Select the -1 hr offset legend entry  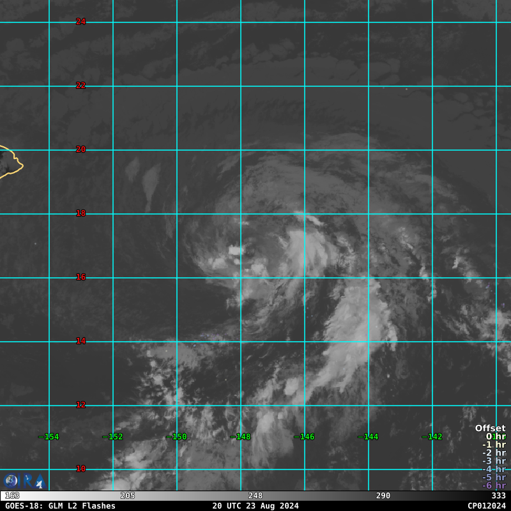tap(494, 445)
